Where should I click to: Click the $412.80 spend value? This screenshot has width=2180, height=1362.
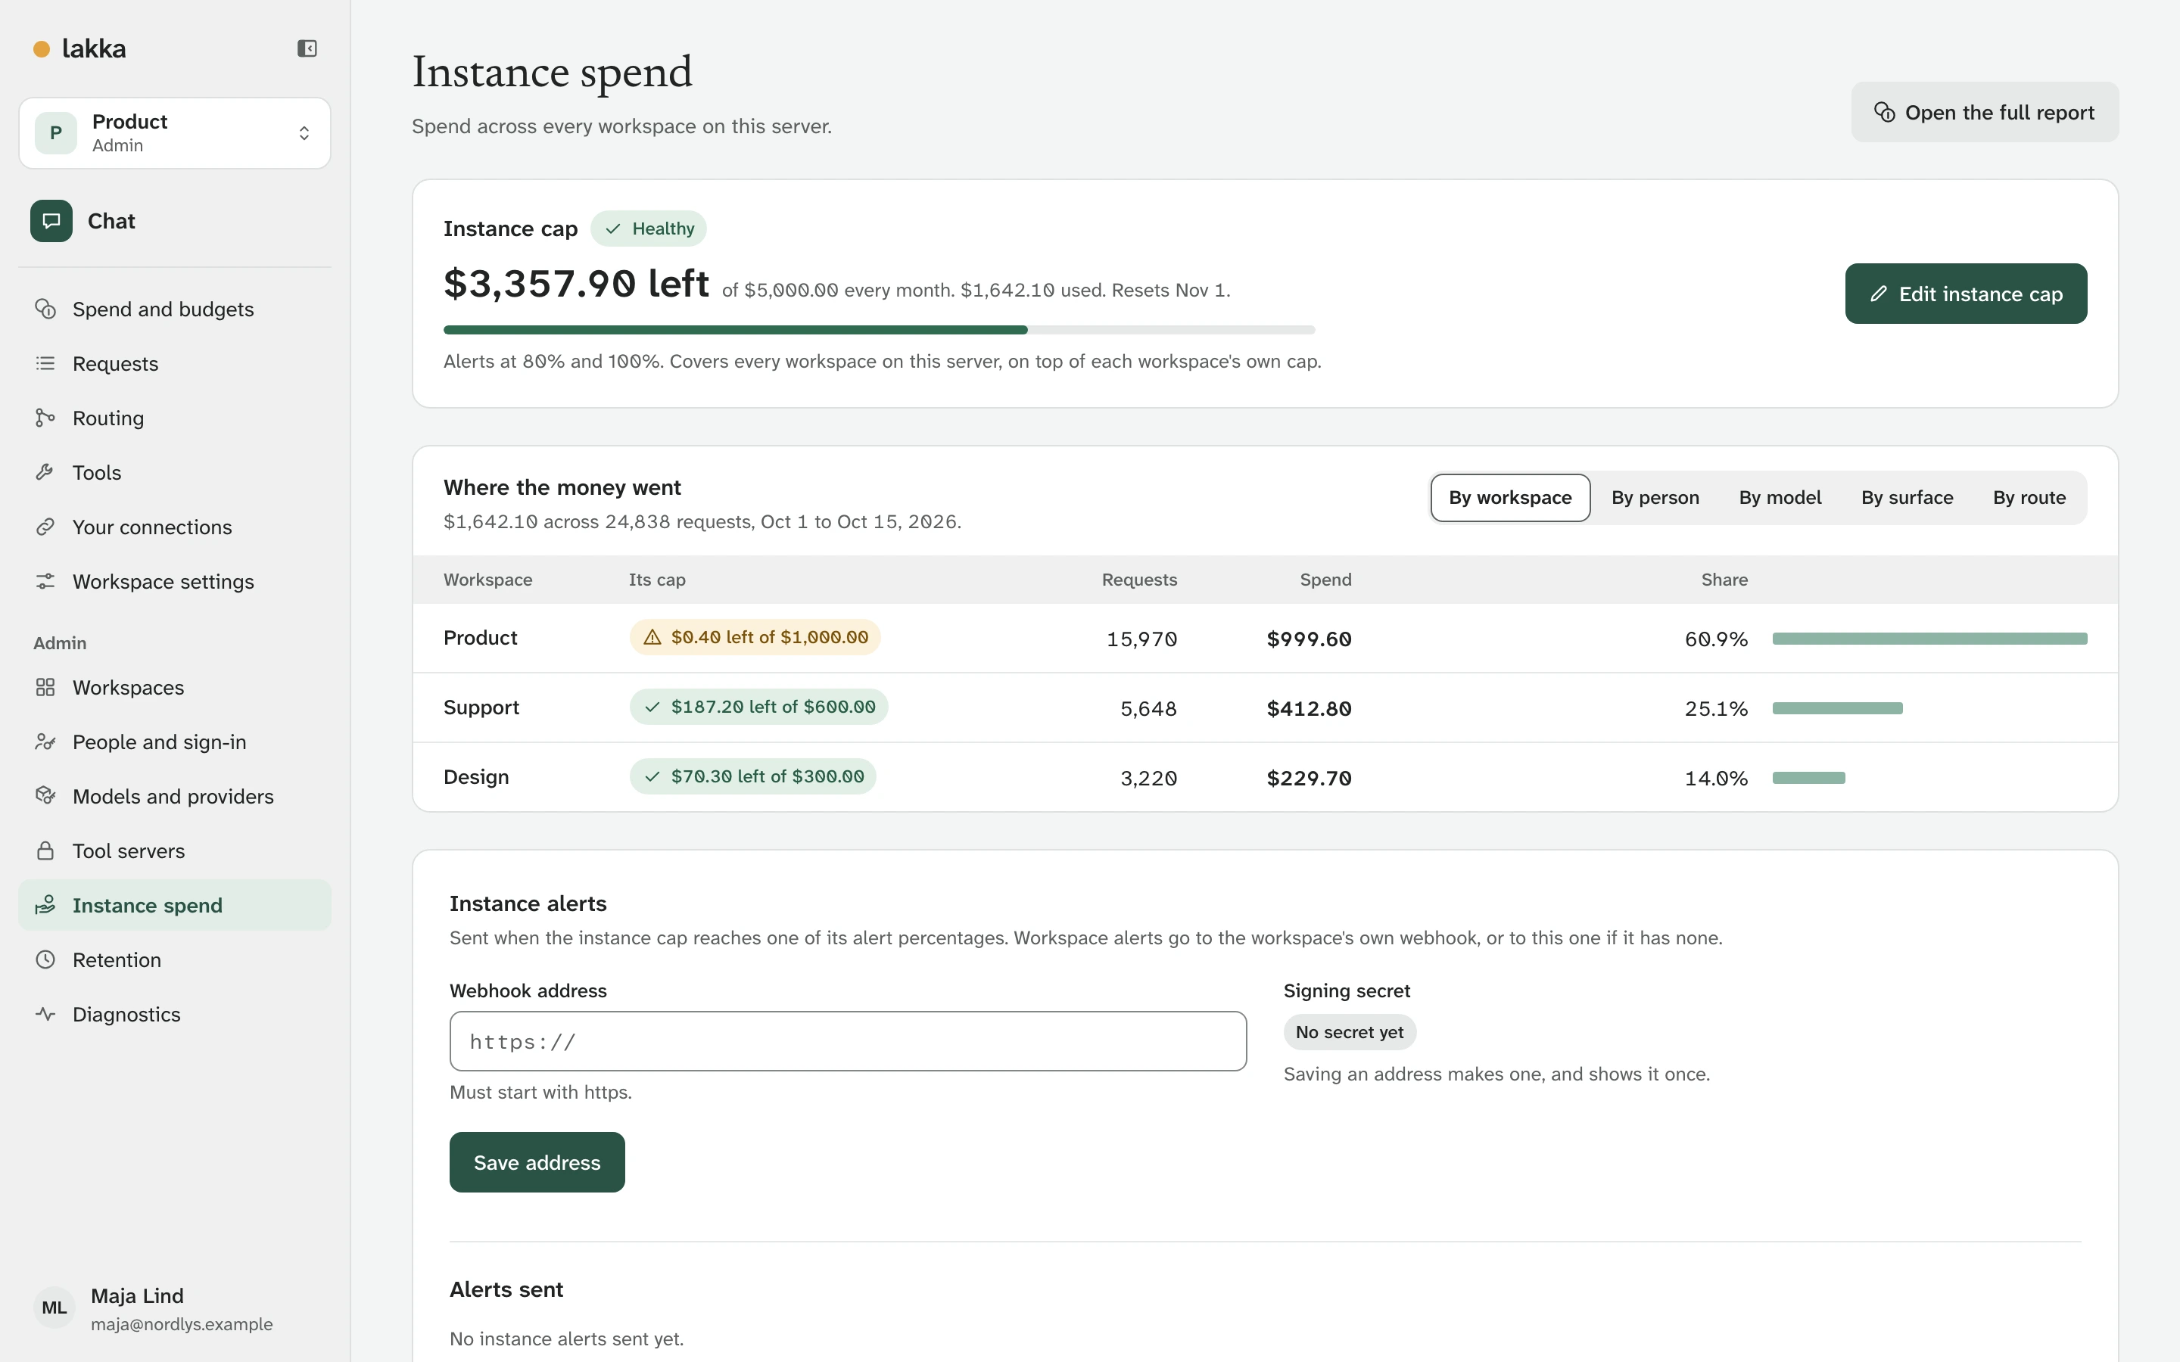pos(1309,709)
